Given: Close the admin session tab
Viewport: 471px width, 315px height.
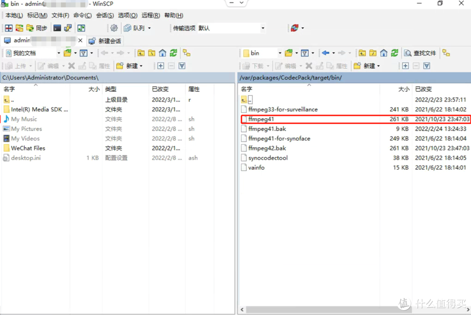Looking at the screenshot, I should [x=80, y=40].
